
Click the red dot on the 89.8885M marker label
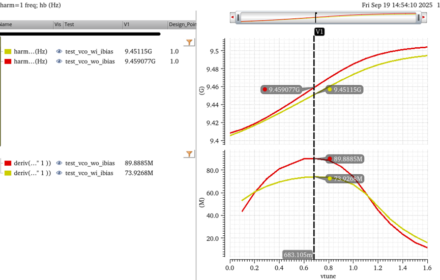(330, 159)
